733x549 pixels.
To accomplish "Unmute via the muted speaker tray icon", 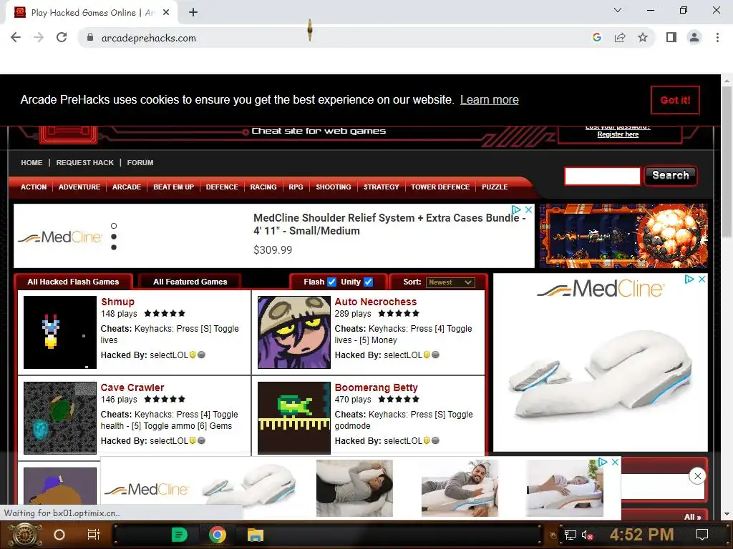I will (x=588, y=535).
